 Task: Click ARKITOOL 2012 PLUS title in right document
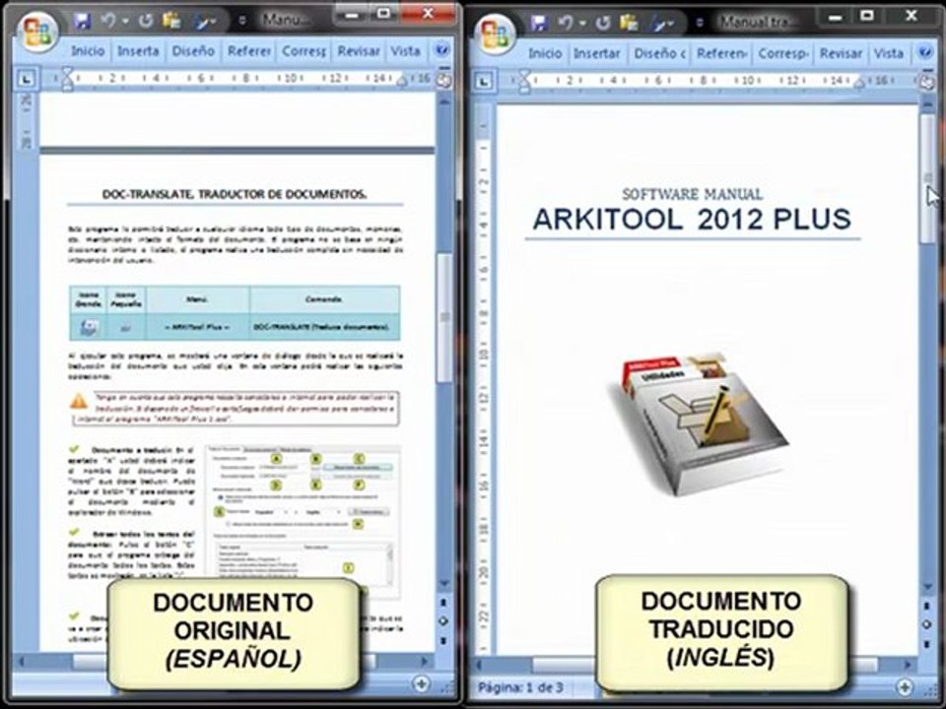[x=692, y=220]
